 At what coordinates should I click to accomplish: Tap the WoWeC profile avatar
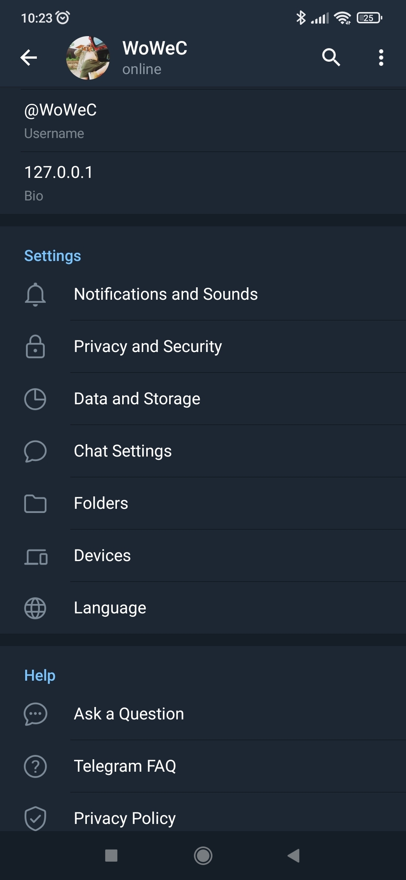click(x=88, y=58)
